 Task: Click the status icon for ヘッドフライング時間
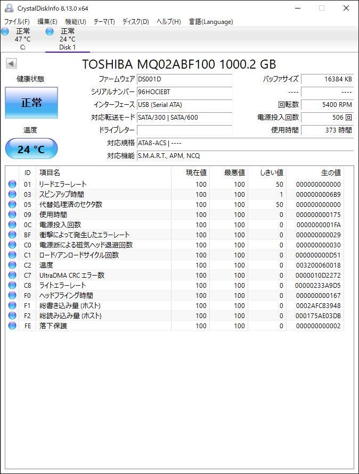(12, 295)
